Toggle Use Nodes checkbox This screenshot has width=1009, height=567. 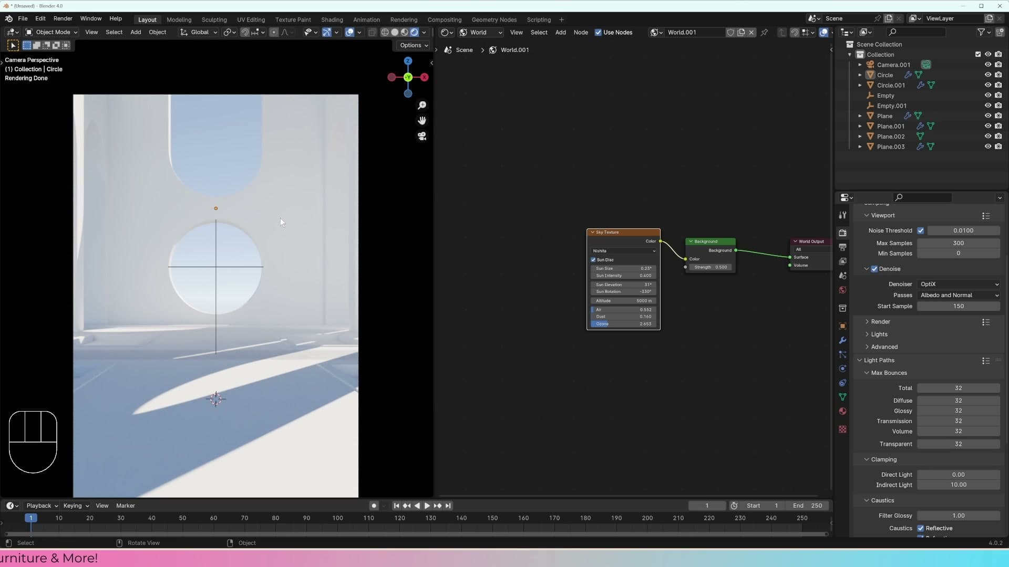(x=598, y=32)
